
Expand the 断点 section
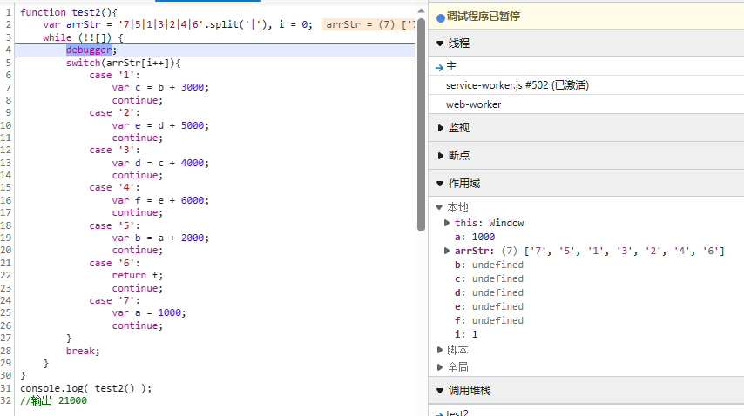441,156
